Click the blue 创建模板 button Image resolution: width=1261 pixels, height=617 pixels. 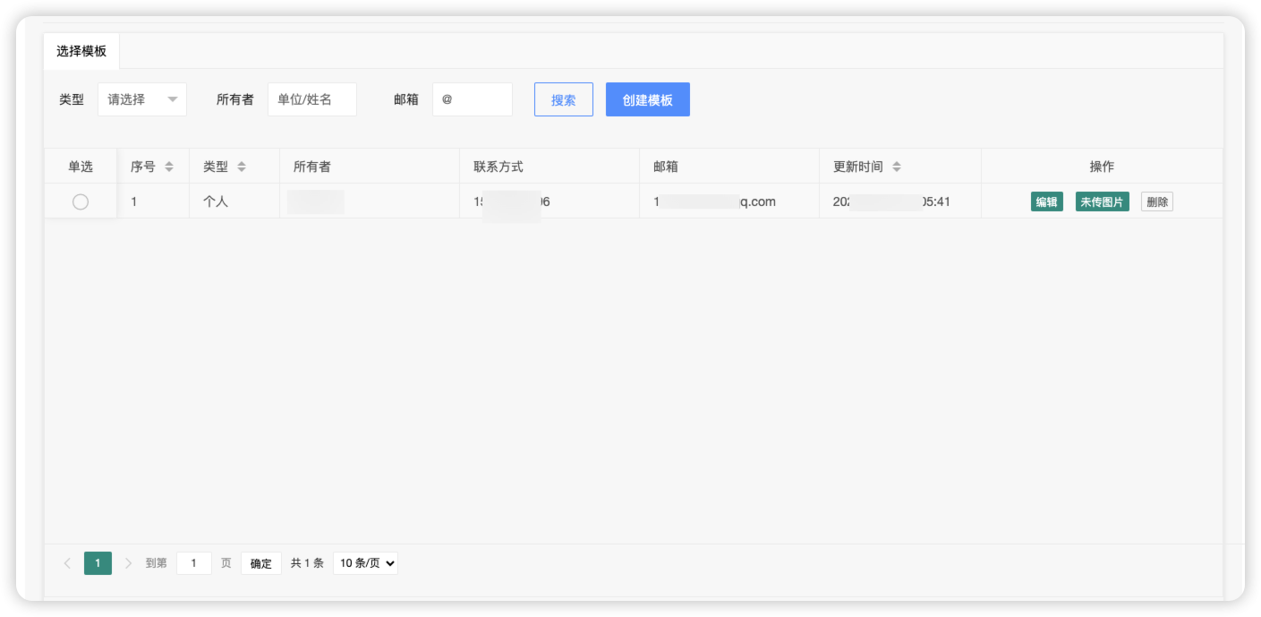click(647, 99)
